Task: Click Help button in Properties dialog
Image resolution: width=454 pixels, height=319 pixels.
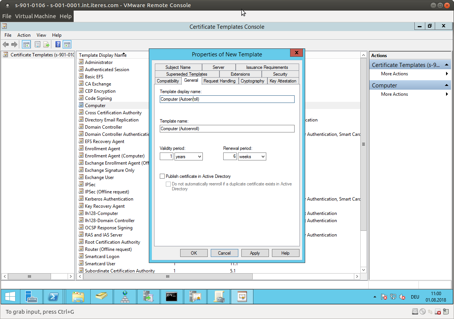Action: [x=286, y=253]
